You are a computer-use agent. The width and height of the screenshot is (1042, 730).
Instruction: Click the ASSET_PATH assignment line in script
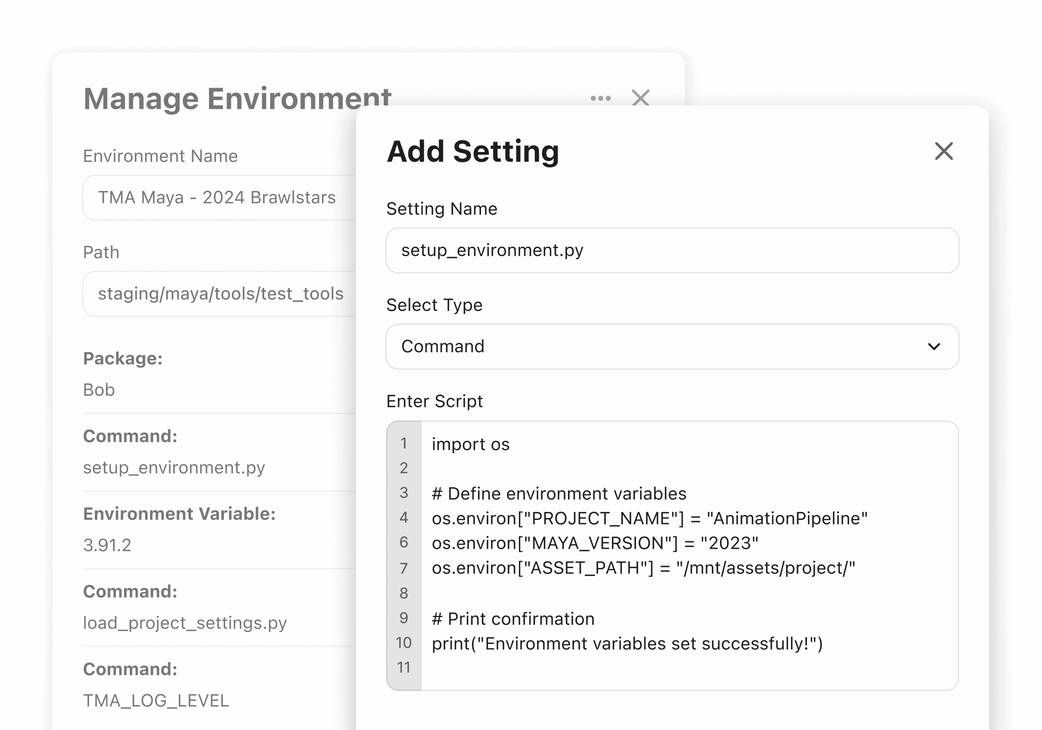pyautogui.click(x=643, y=568)
